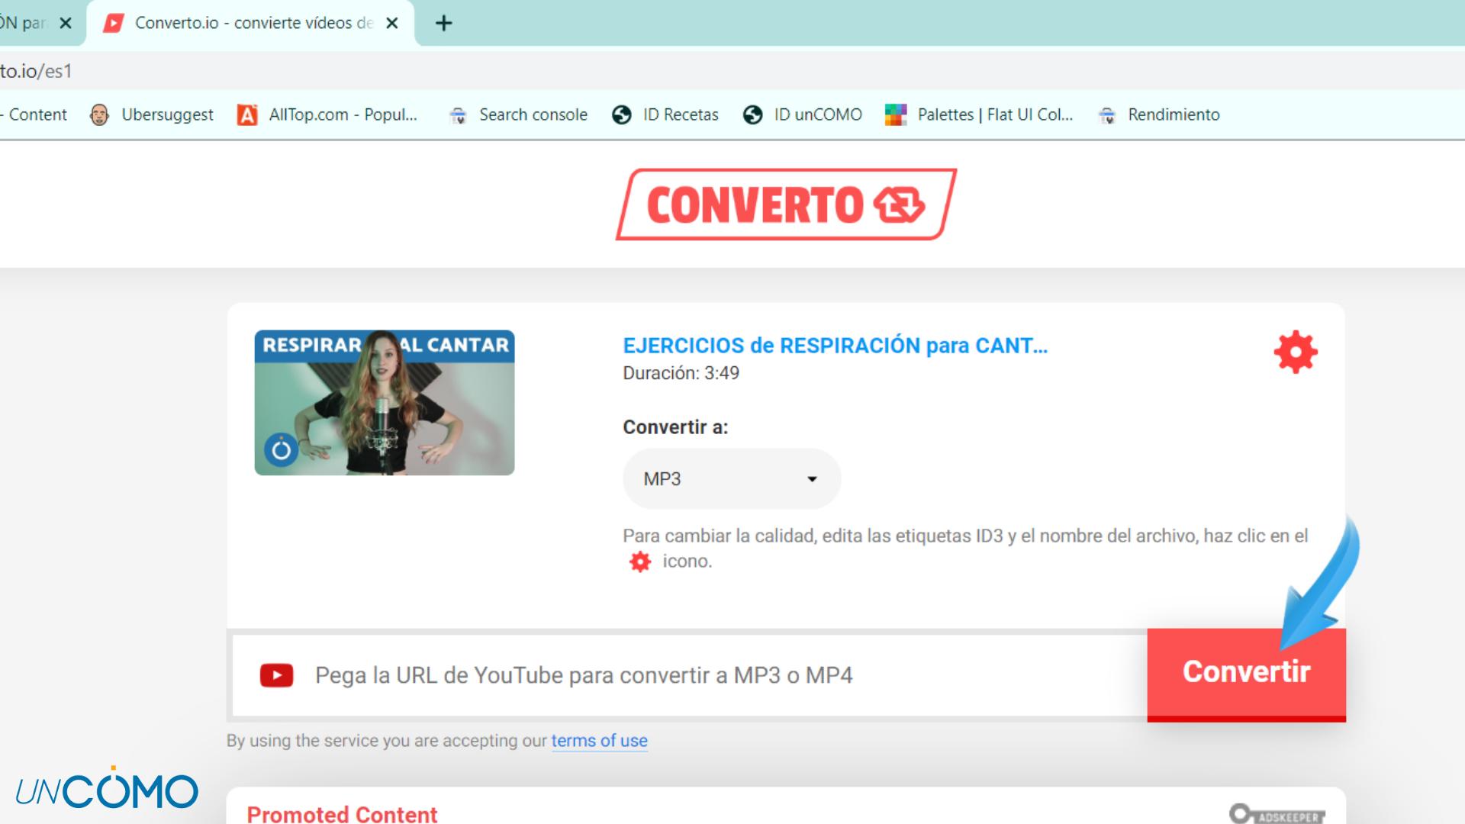The width and height of the screenshot is (1465, 824).
Task: Click the YouTube logo in the URL bar
Action: (276, 675)
